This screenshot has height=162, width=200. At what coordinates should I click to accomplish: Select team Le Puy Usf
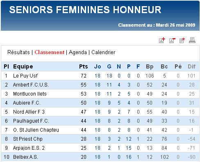click(25, 76)
